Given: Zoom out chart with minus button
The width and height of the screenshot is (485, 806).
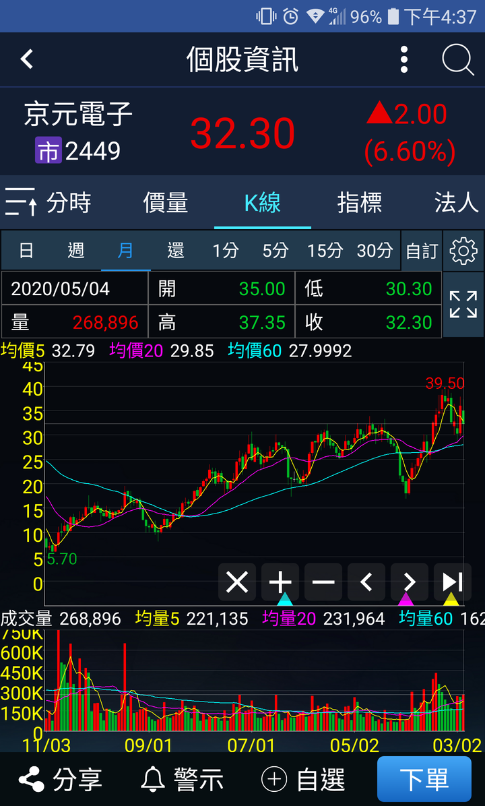Looking at the screenshot, I should tap(323, 582).
